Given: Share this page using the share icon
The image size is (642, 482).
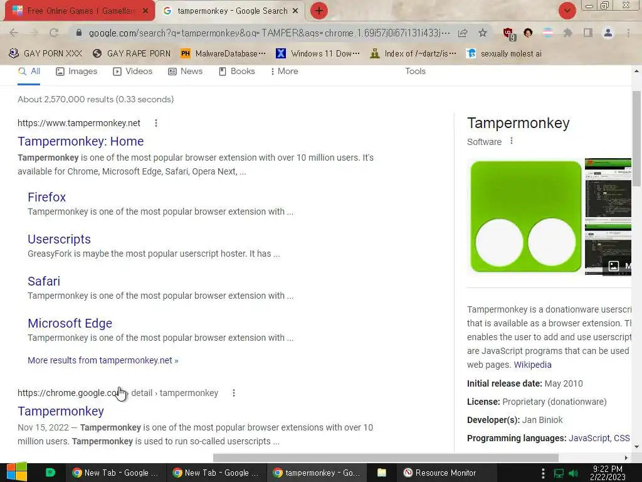Looking at the screenshot, I should coord(463,33).
